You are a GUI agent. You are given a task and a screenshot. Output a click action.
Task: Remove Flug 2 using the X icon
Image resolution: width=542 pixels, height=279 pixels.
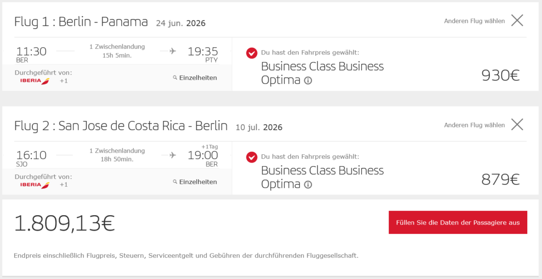coord(517,124)
